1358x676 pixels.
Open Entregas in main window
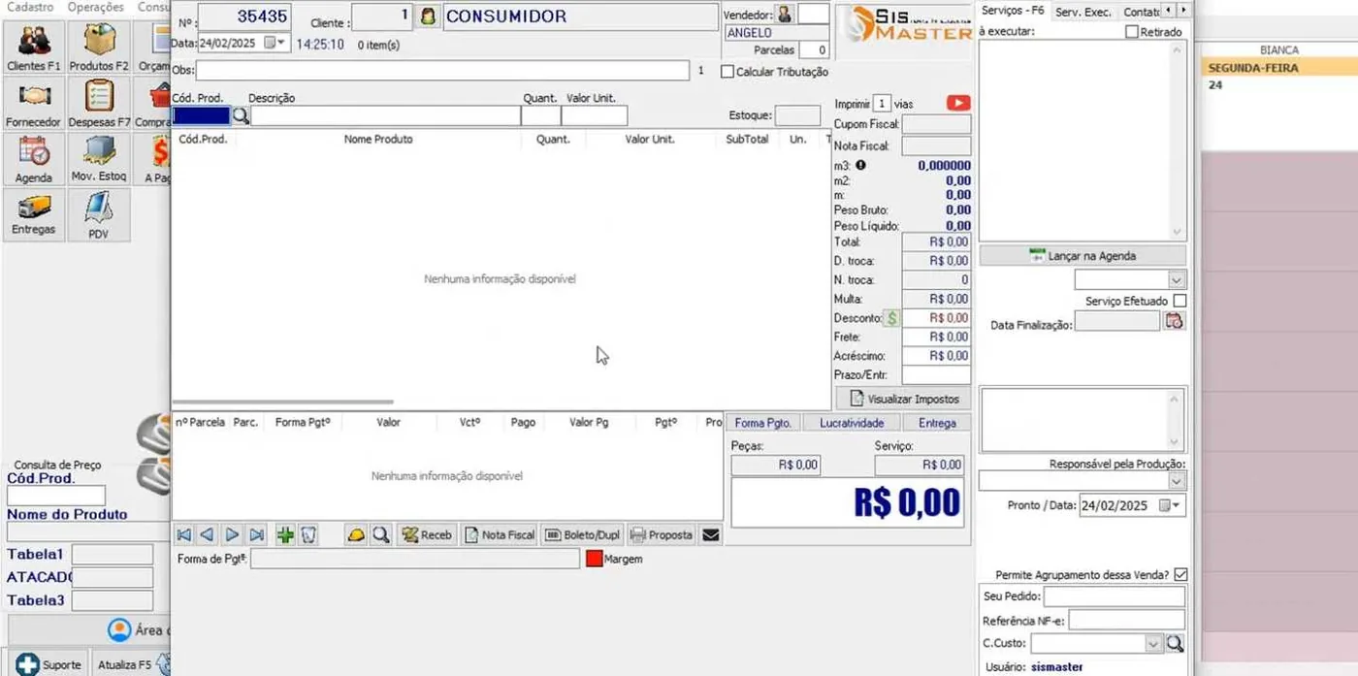34,214
